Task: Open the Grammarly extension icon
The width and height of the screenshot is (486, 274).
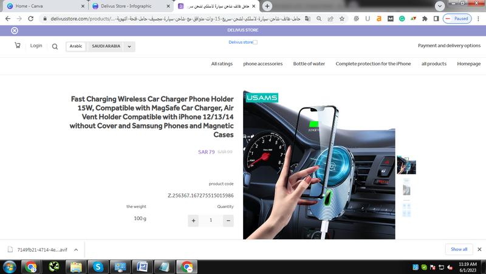Action: click(402, 19)
